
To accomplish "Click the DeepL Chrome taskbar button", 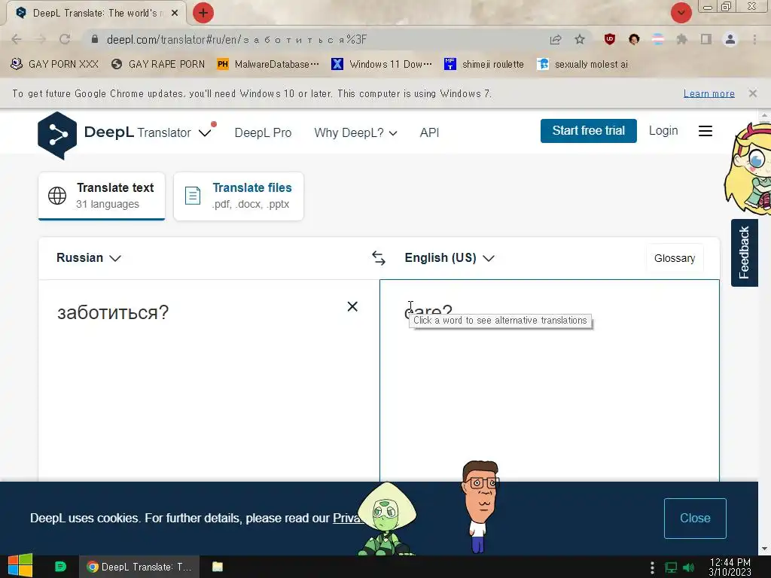I will (x=139, y=567).
